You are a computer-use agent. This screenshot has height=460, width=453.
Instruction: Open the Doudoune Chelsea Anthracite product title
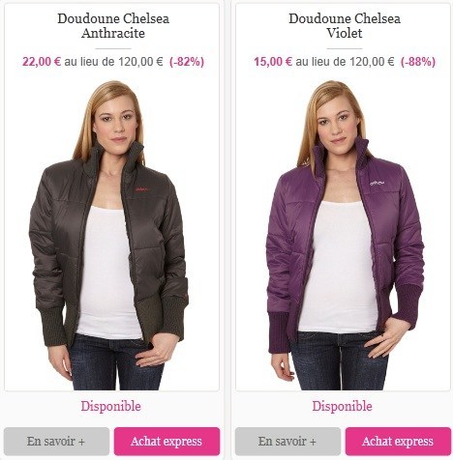tap(113, 26)
